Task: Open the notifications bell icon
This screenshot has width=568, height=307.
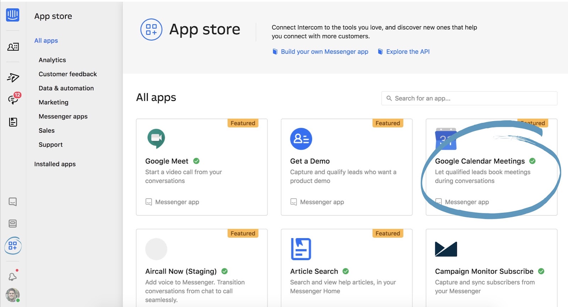Action: (x=13, y=276)
